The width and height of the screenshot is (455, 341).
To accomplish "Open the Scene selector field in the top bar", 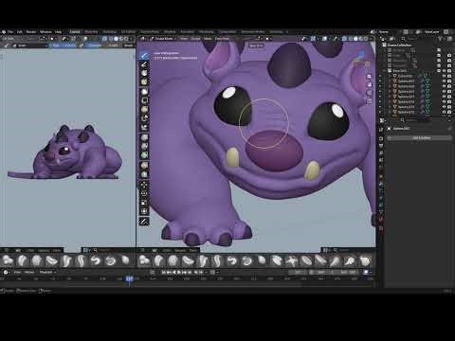I will click(390, 32).
